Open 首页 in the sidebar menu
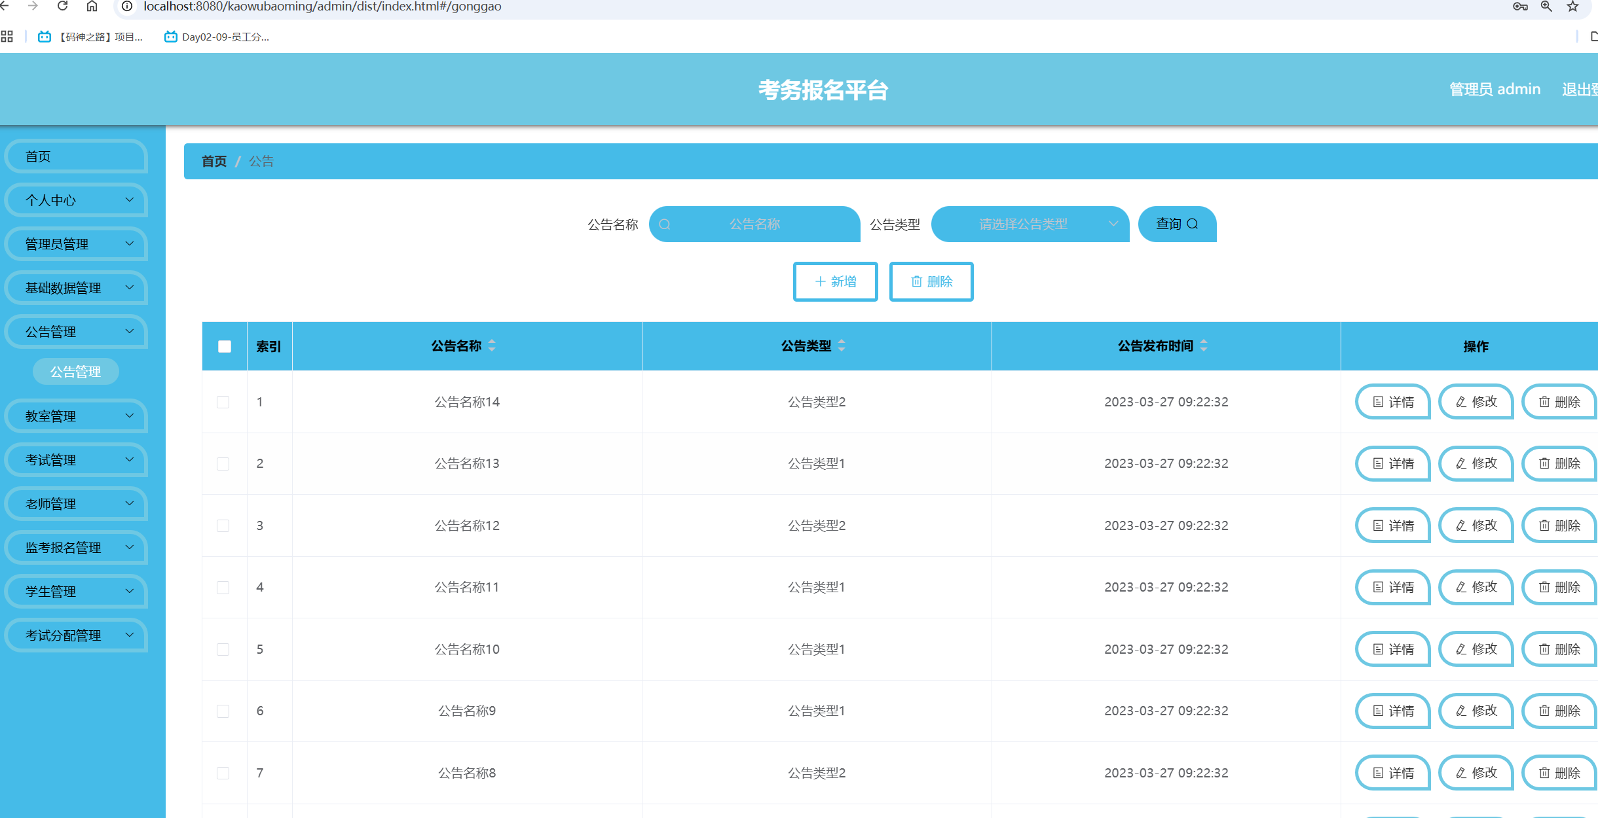 (x=76, y=156)
